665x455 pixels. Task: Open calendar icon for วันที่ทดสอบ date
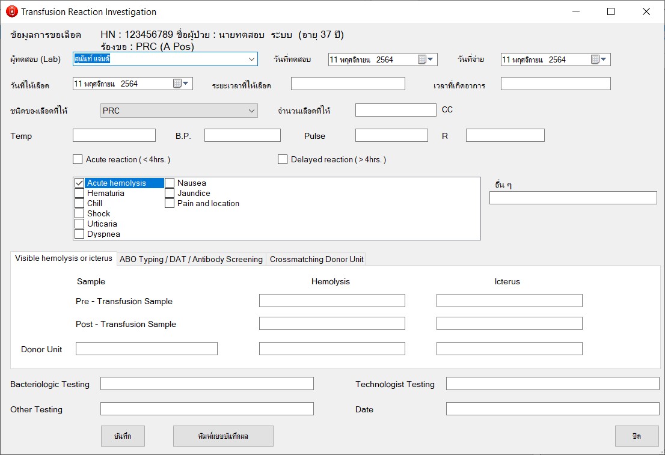tap(422, 60)
